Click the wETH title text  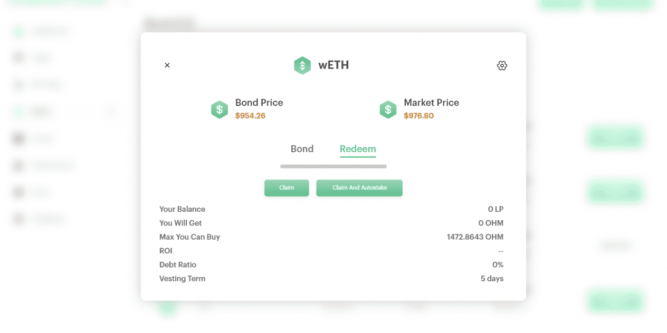[x=333, y=65]
